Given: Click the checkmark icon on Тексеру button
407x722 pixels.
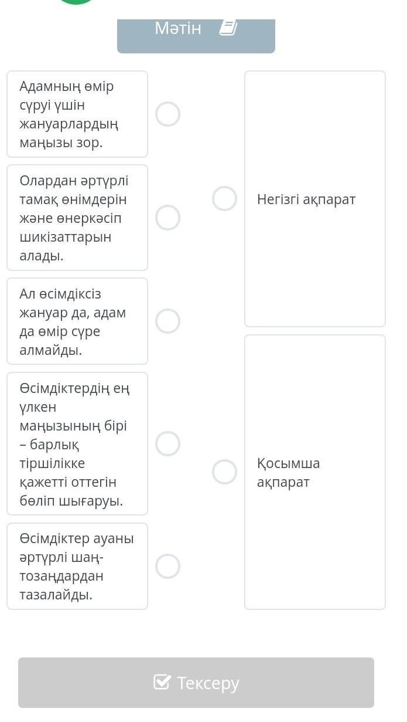Looking at the screenshot, I should tap(162, 682).
